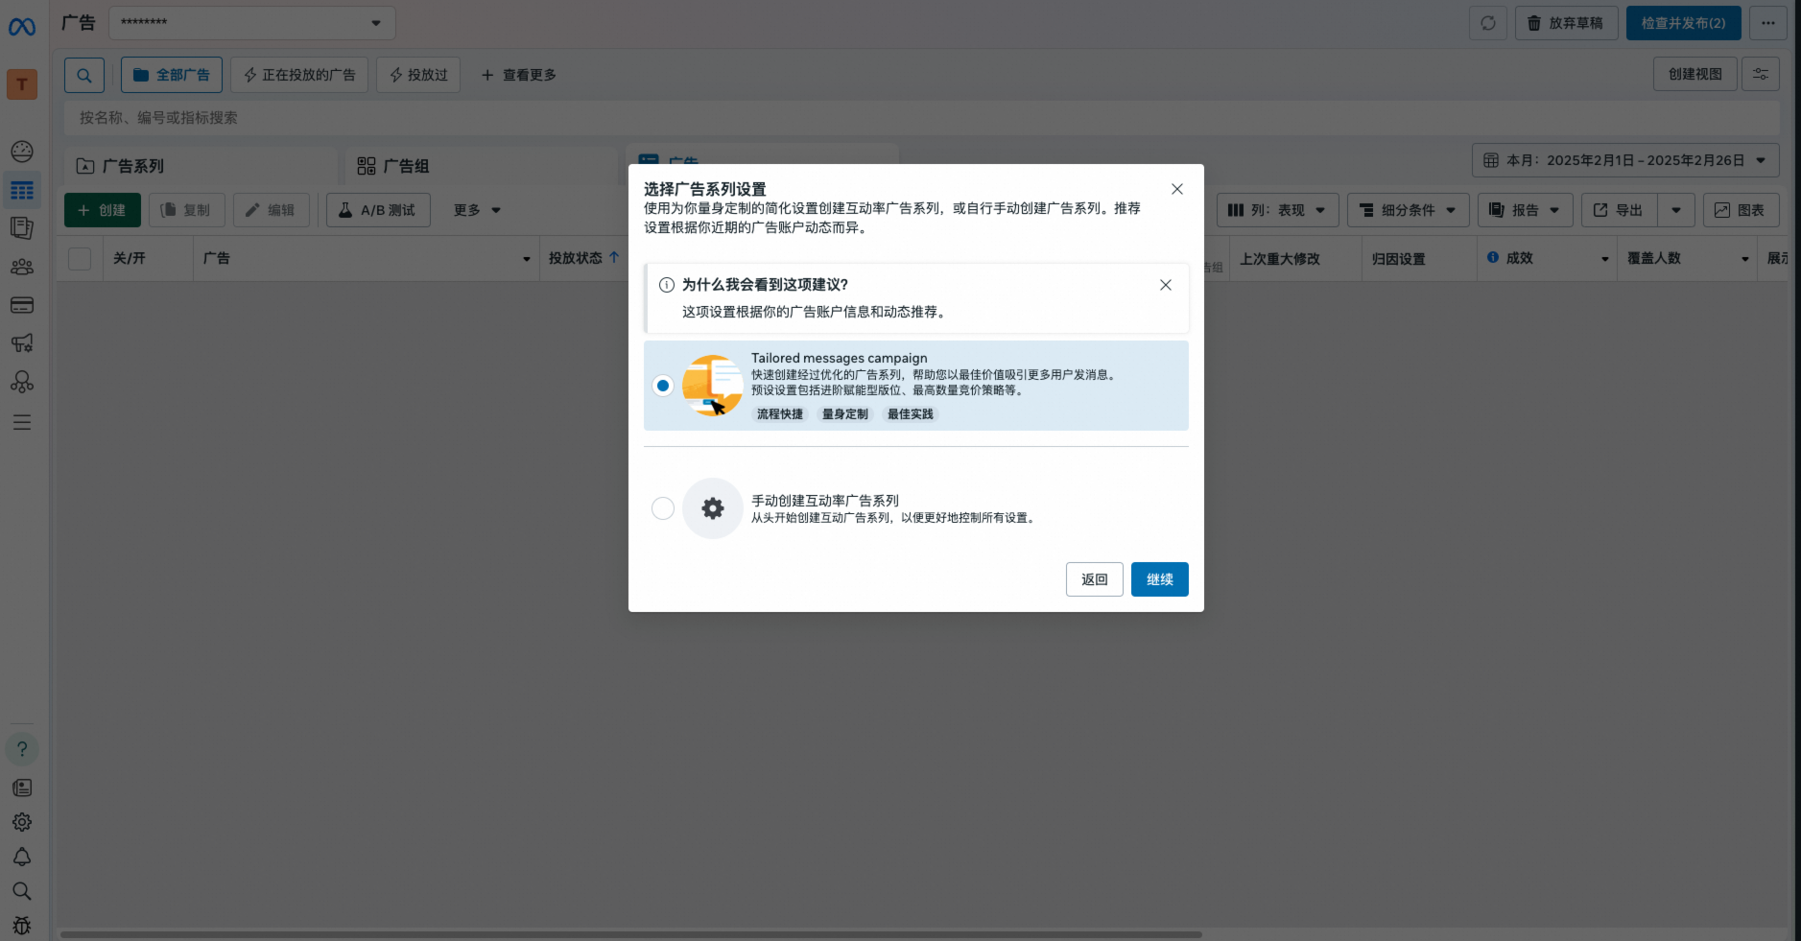Open the orange T account avatar
The height and width of the screenshot is (941, 1801).
click(x=22, y=84)
